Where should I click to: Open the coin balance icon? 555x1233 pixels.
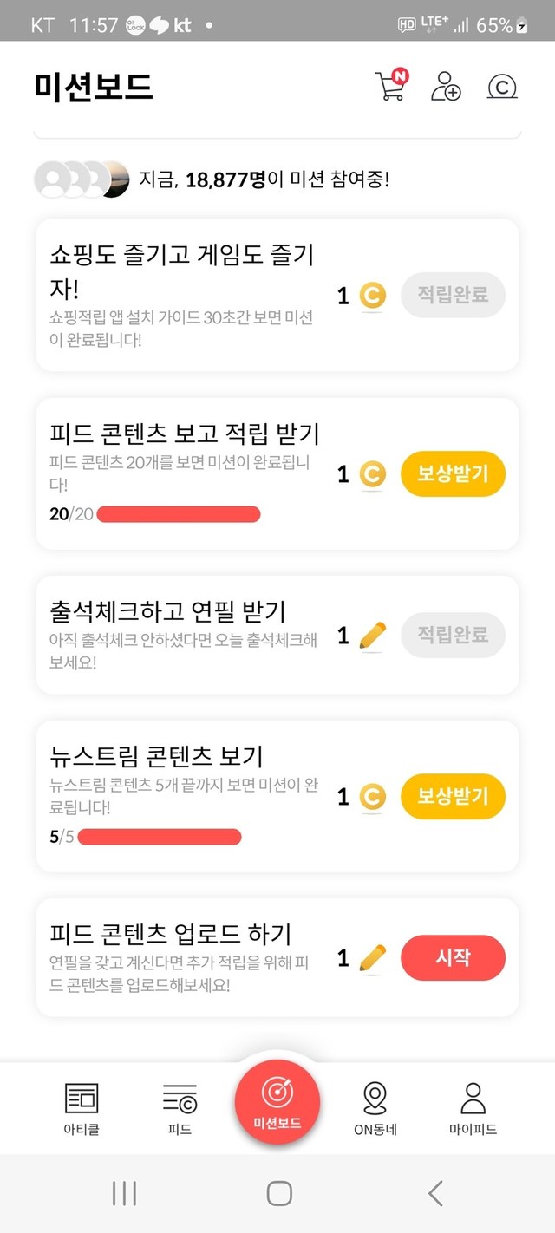coord(502,87)
